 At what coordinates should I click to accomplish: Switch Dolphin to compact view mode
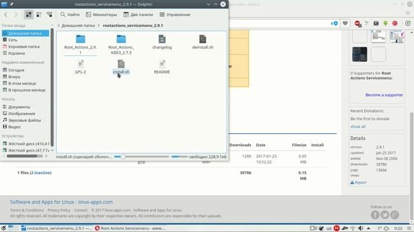[39, 14]
